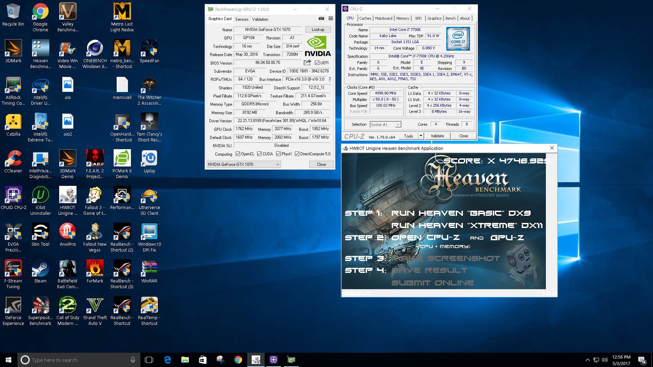The image size is (653, 367).
Task: Click the GPU-Z Lookup button
Action: [x=318, y=30]
